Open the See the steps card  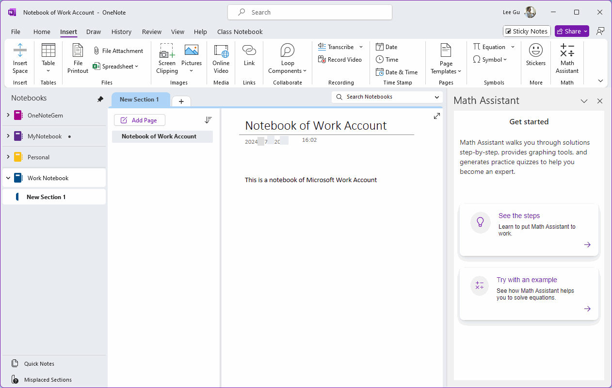tap(529, 229)
